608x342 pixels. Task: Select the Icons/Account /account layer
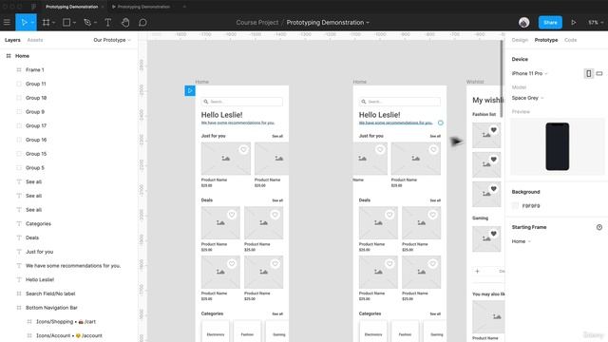point(69,335)
